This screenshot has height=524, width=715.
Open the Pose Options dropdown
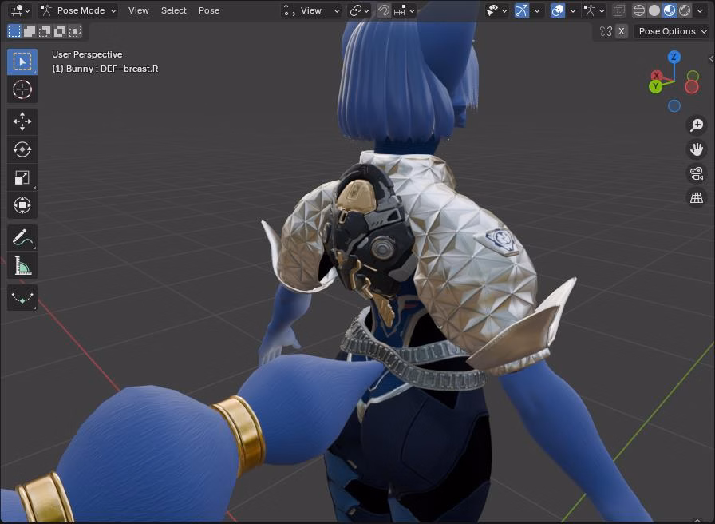pos(671,31)
